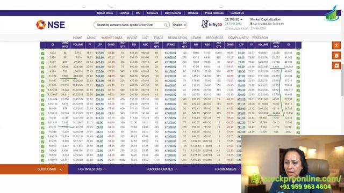The image size is (344, 193).
Task: Toggle call-side checkbox in 48,000 strike row
Action: tap(42, 160)
